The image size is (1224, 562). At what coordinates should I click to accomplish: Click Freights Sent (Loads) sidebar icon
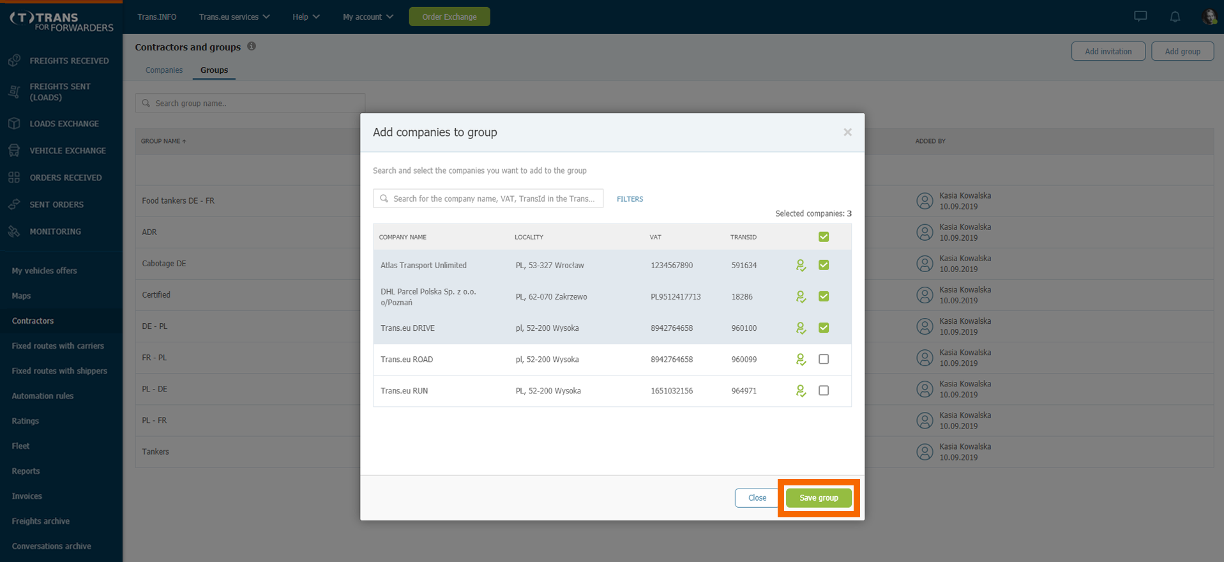coord(14,92)
